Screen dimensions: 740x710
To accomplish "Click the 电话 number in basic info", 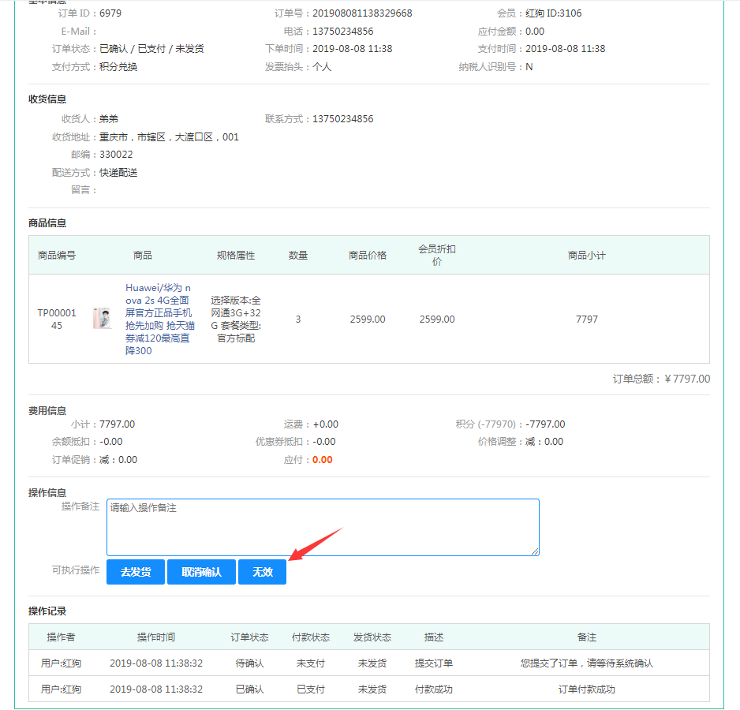I will [342, 32].
